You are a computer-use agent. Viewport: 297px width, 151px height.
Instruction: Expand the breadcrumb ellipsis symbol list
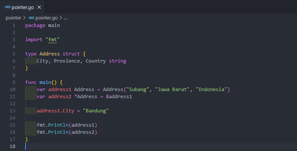click(66, 18)
